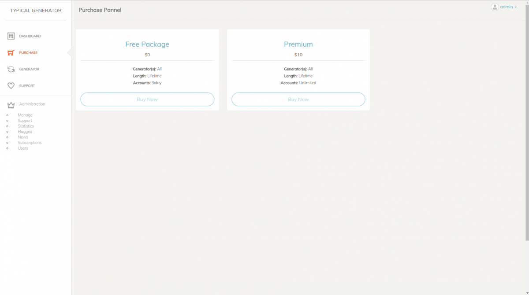
Task: Click the Dashboard chart icon
Action: point(11,36)
